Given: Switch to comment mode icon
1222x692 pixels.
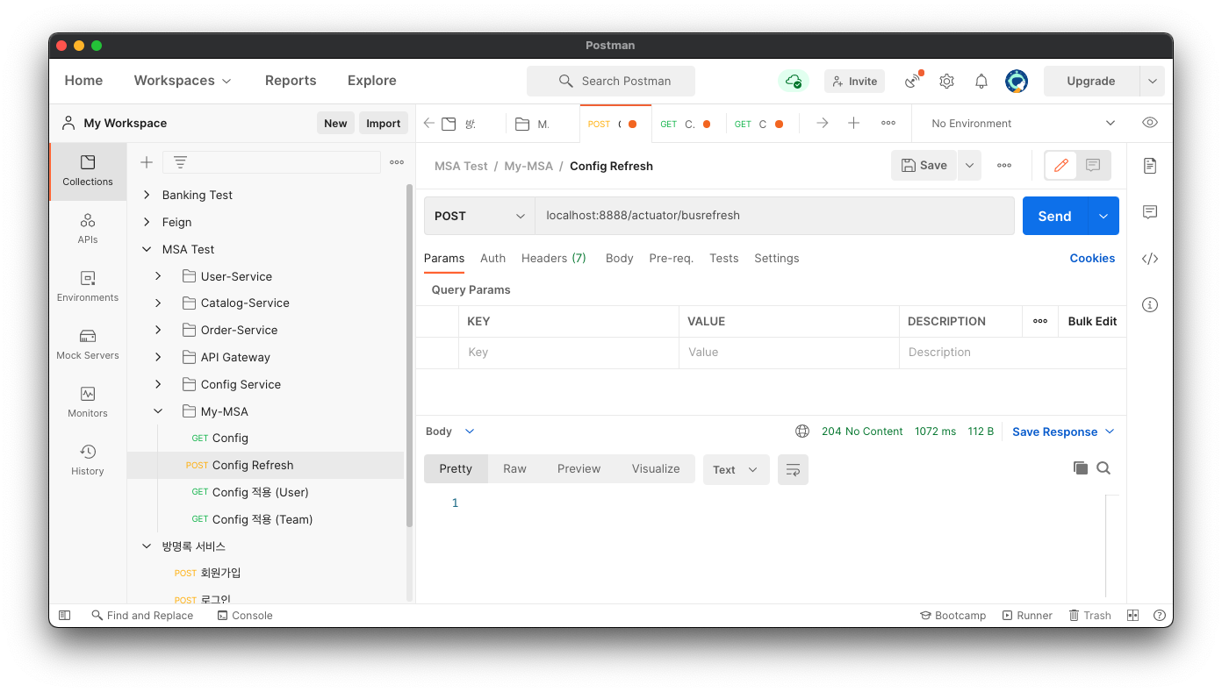Looking at the screenshot, I should (x=1093, y=165).
